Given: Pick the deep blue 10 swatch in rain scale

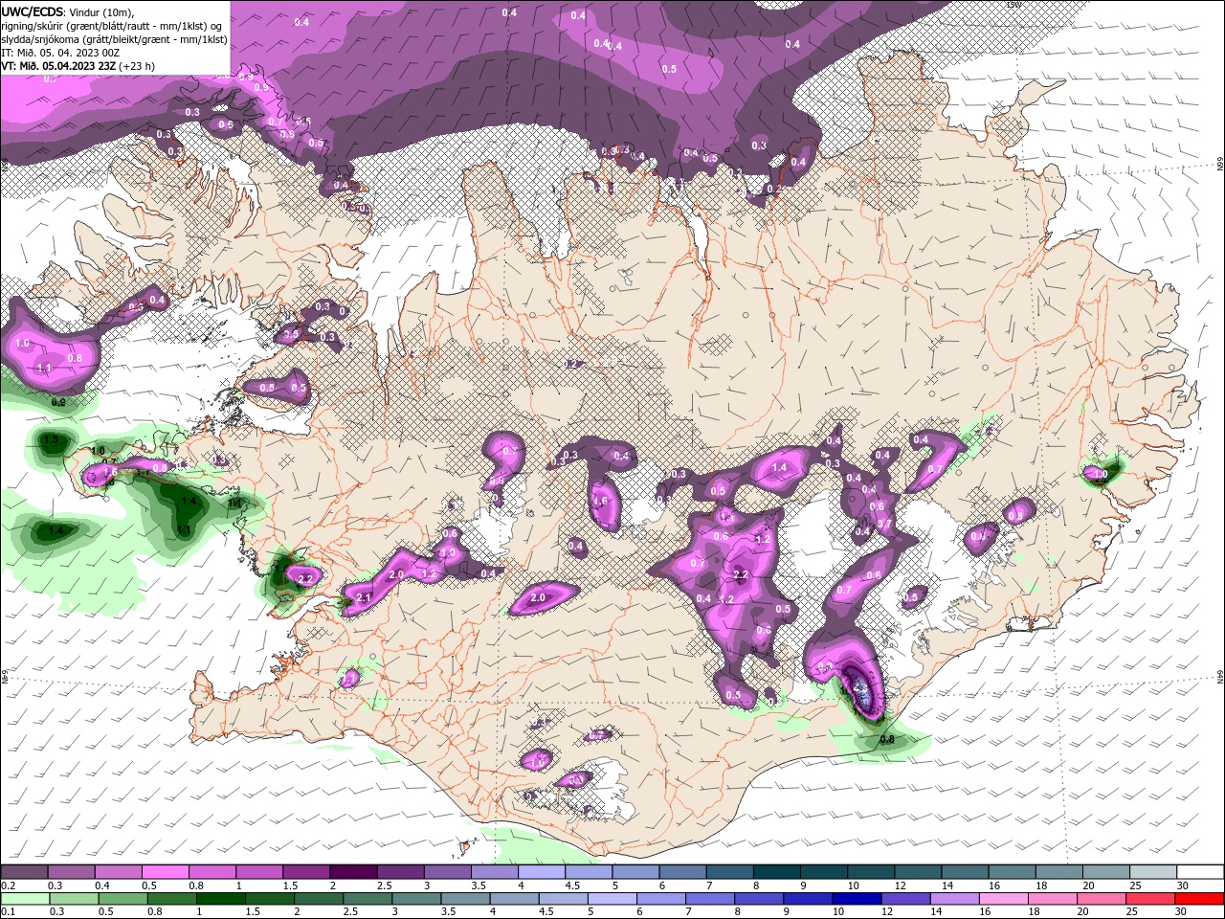Looking at the screenshot, I should [x=857, y=899].
